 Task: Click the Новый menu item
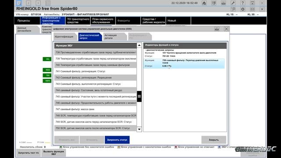click(178, 21)
